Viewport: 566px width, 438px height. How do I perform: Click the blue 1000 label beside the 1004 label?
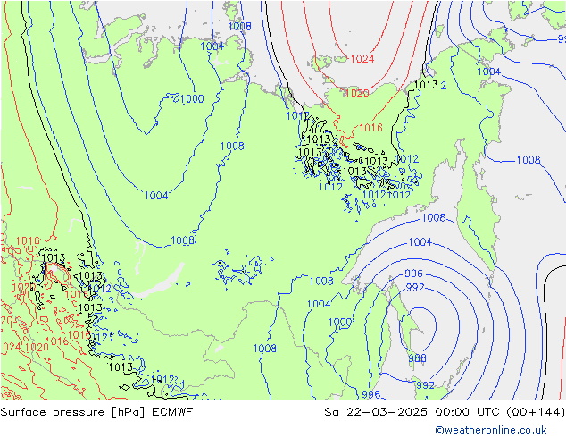(340, 322)
